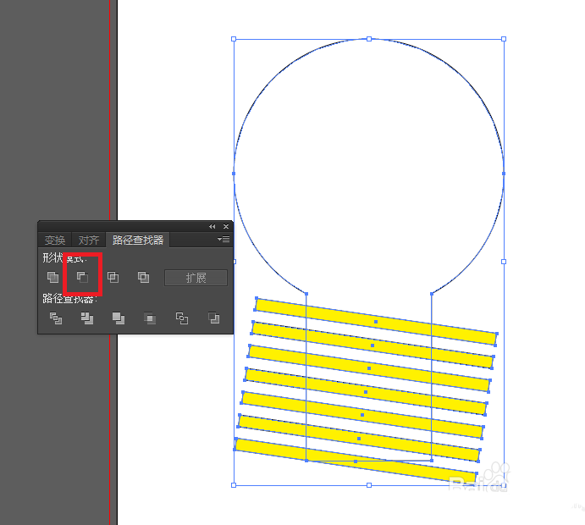Click the Divide pathfinder icon
The width and height of the screenshot is (585, 525).
[56, 318]
